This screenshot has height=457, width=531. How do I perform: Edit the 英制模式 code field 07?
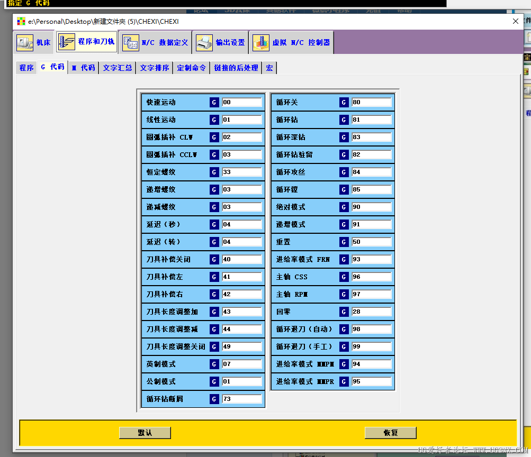pos(242,364)
